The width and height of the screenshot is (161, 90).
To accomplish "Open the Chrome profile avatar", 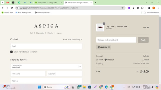I will pyautogui.click(x=154, y=8).
